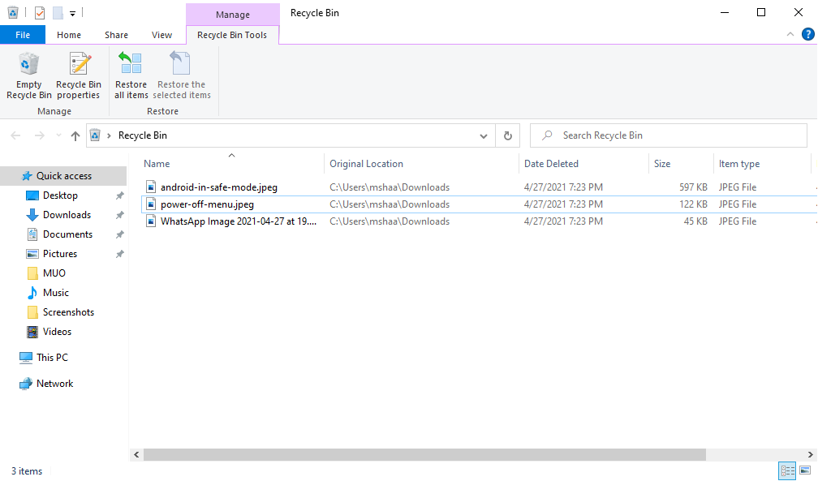
Task: Switch to Details view layout icon
Action: (x=787, y=470)
